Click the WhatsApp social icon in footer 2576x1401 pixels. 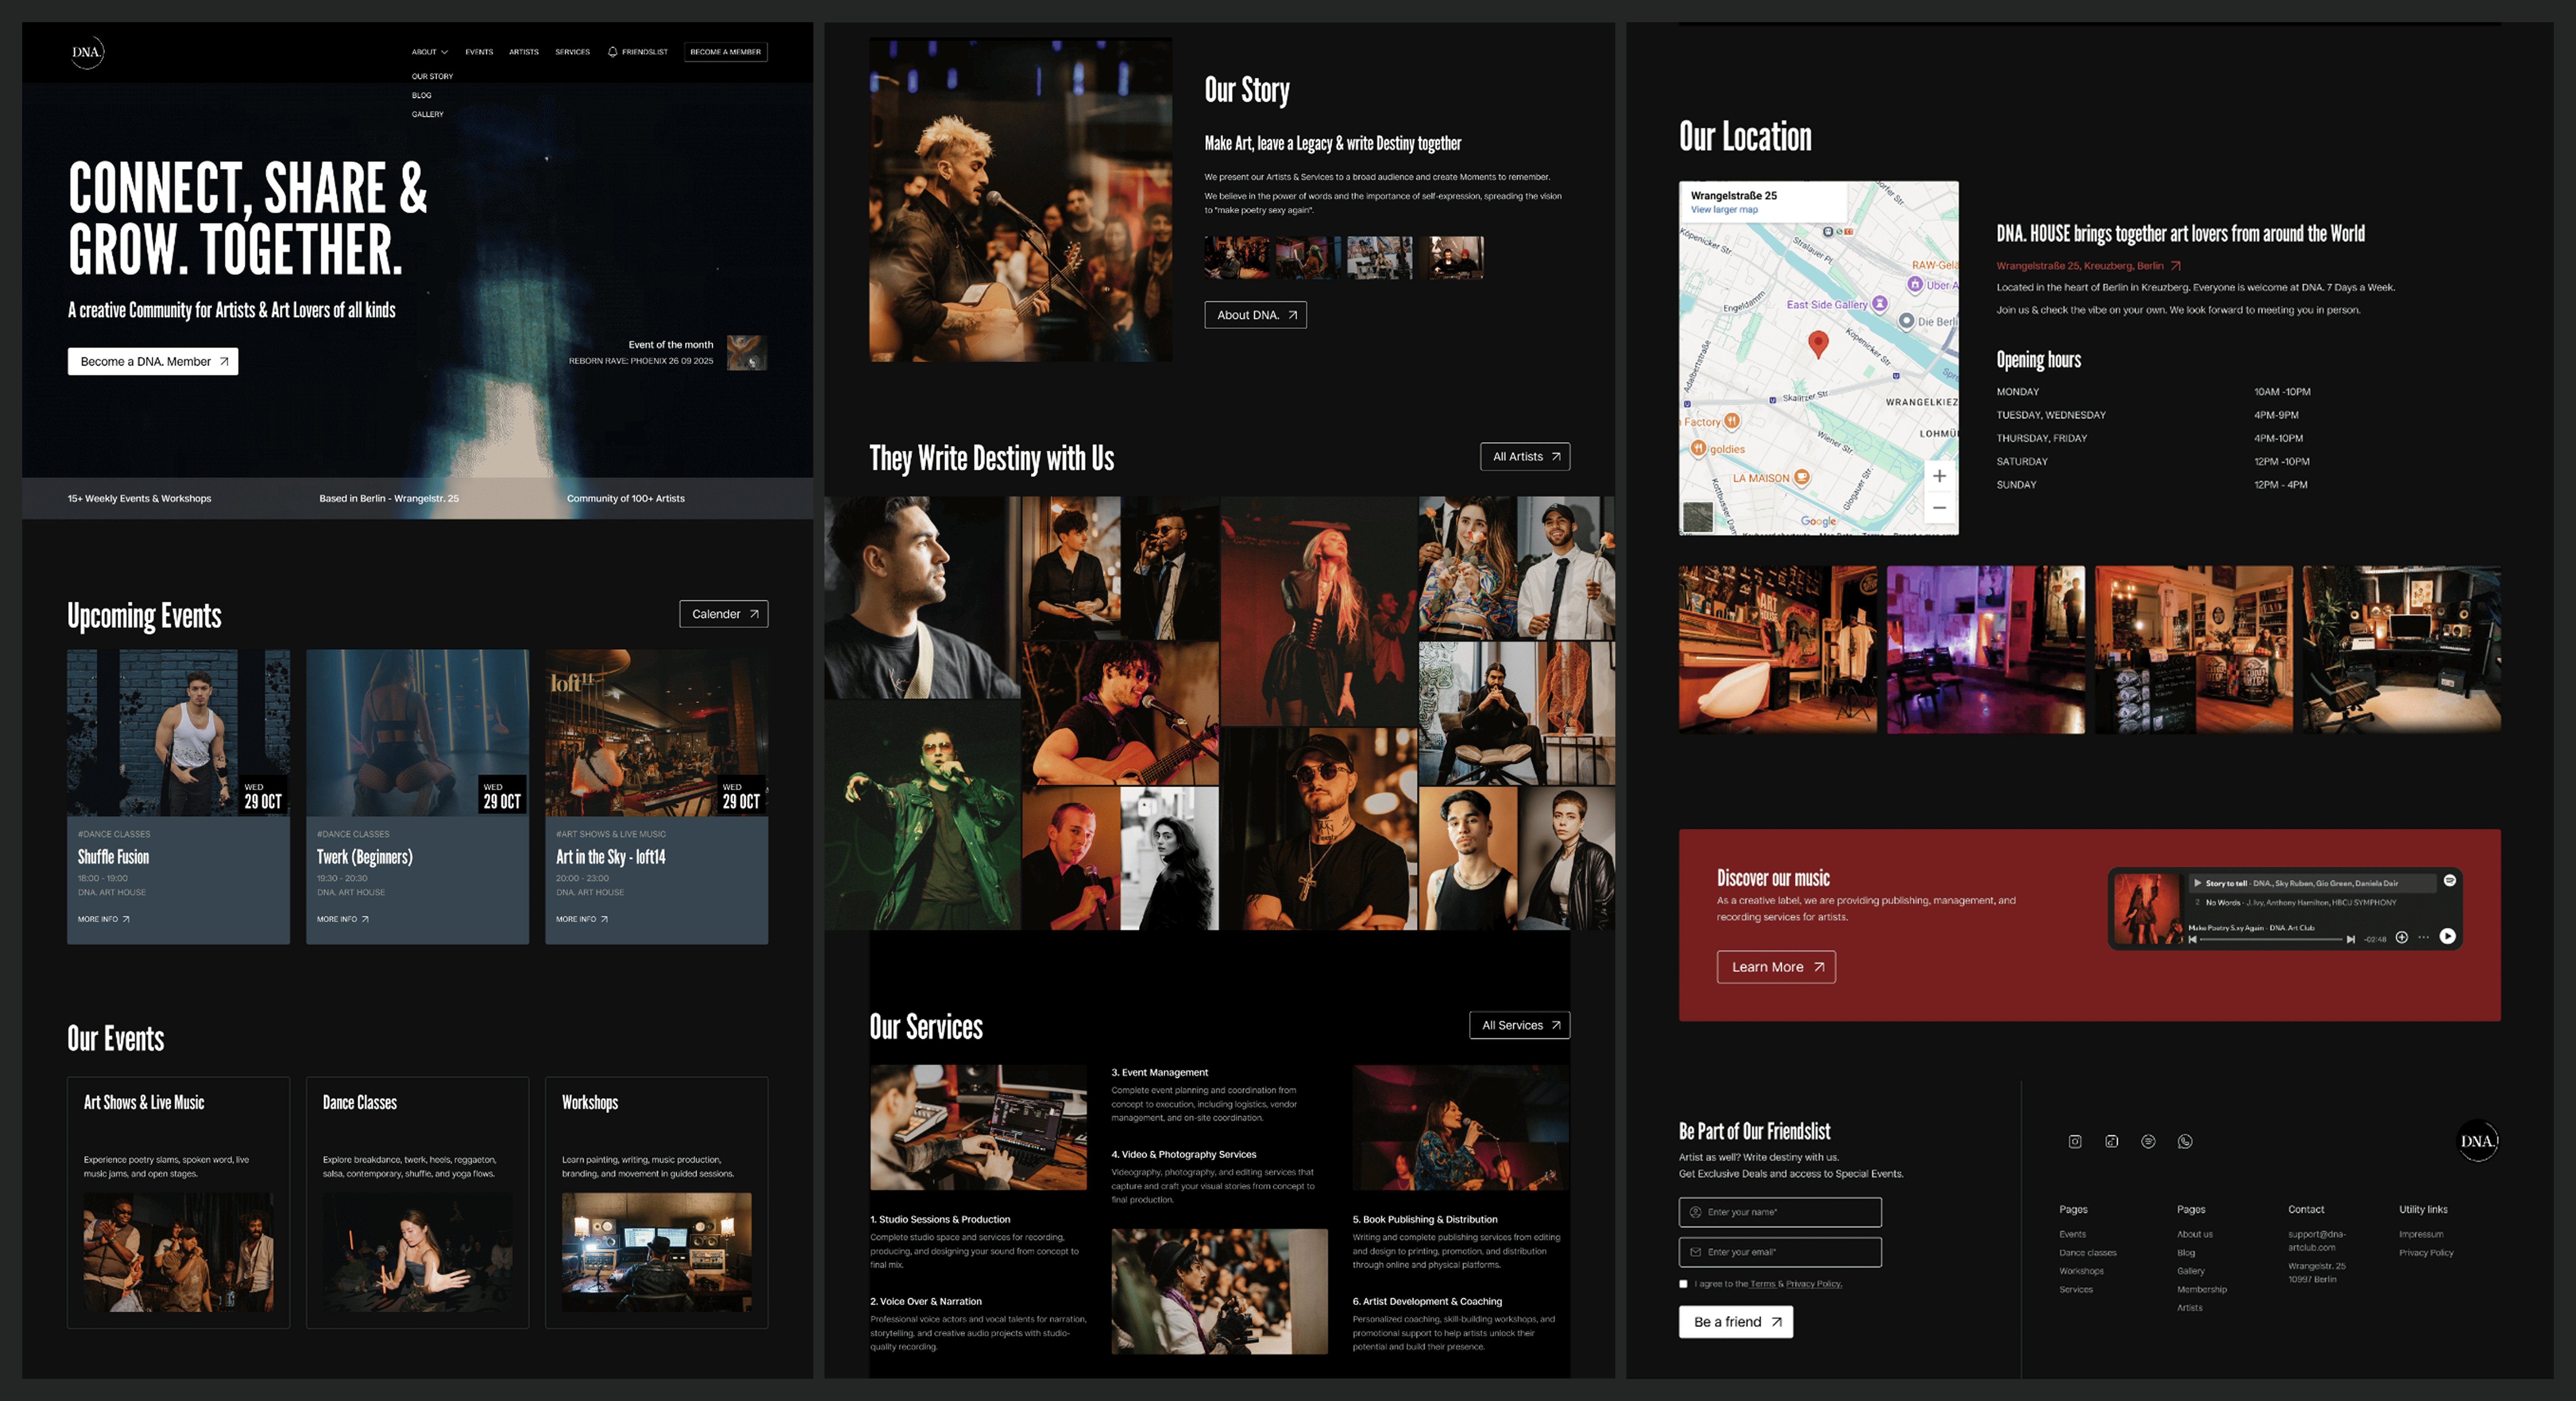click(x=2185, y=1141)
